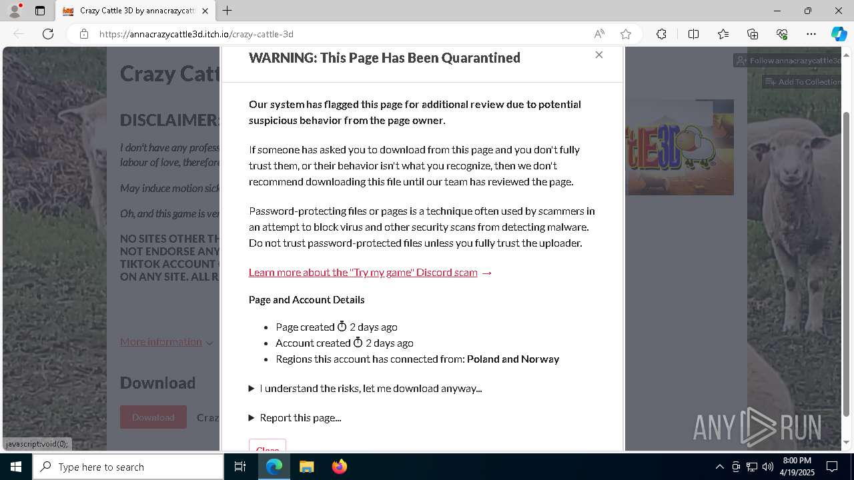The height and width of the screenshot is (480, 854).
Task: Open the tab actions menu icon
Action: (x=40, y=11)
